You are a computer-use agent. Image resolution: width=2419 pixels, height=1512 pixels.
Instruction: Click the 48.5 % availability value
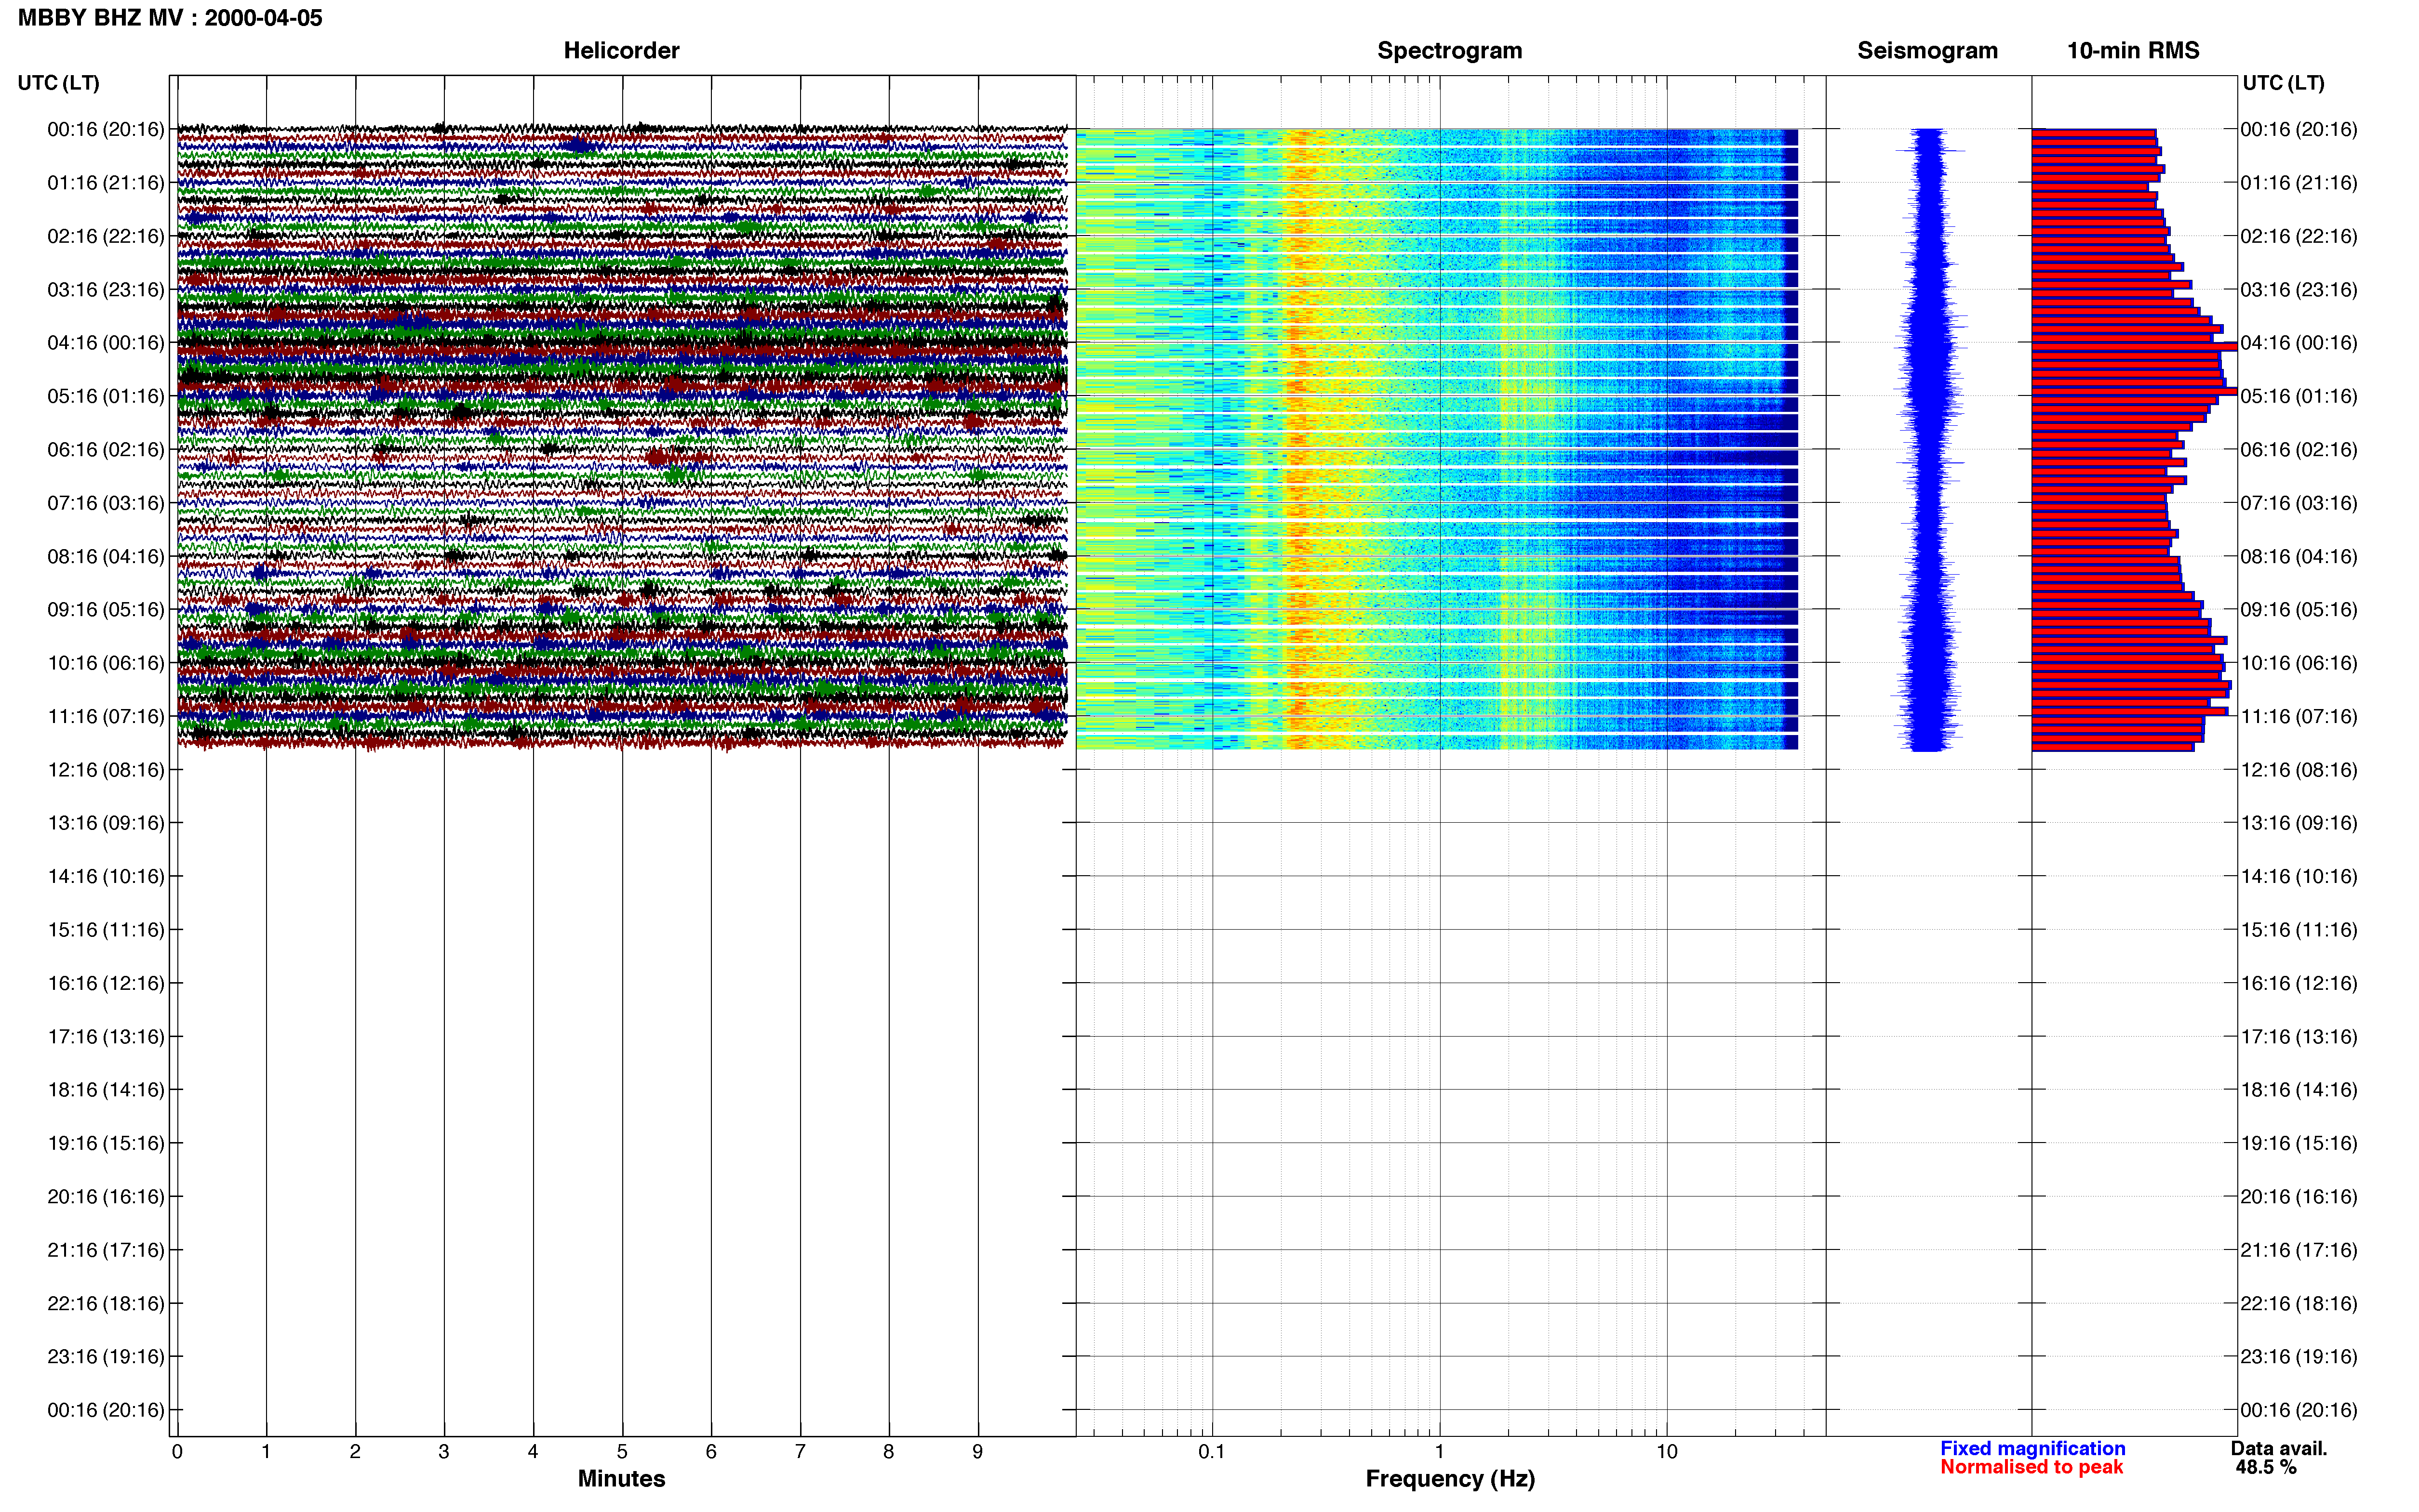[x=2266, y=1467]
